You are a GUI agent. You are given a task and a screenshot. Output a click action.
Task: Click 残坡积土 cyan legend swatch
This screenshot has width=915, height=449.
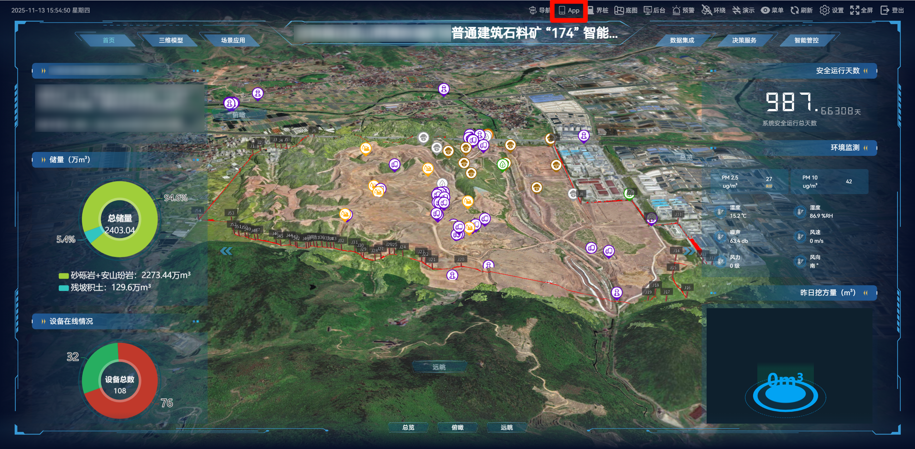coord(64,288)
